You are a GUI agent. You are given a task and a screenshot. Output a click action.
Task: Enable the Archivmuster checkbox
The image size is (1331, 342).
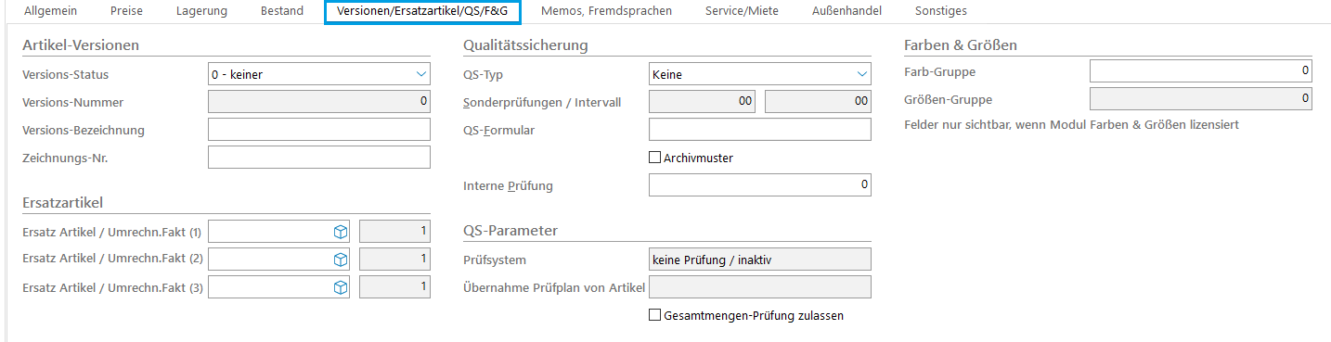(x=654, y=158)
